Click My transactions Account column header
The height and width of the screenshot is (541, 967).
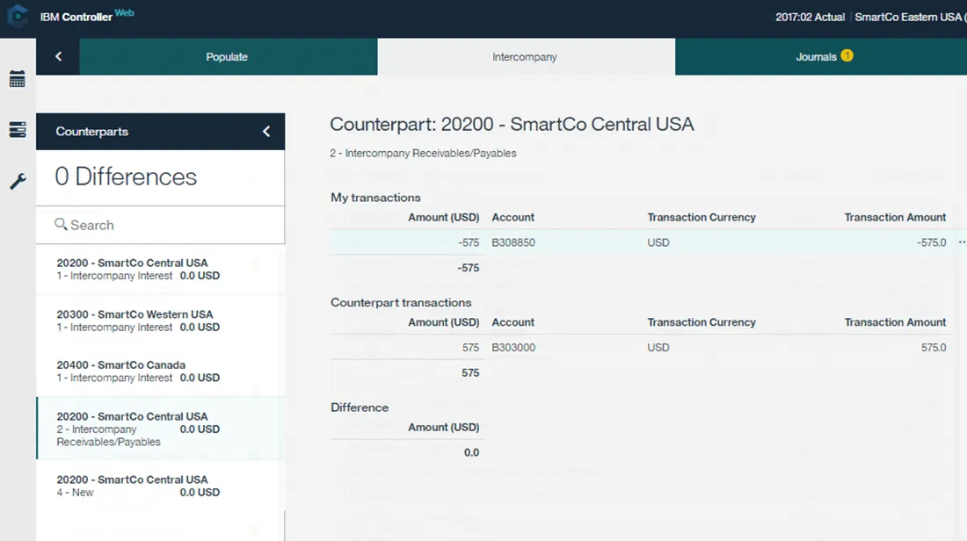513,217
